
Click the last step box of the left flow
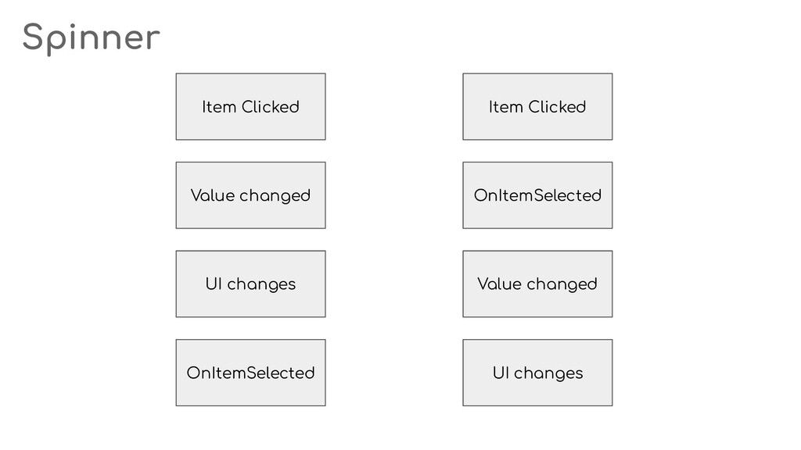click(x=250, y=373)
